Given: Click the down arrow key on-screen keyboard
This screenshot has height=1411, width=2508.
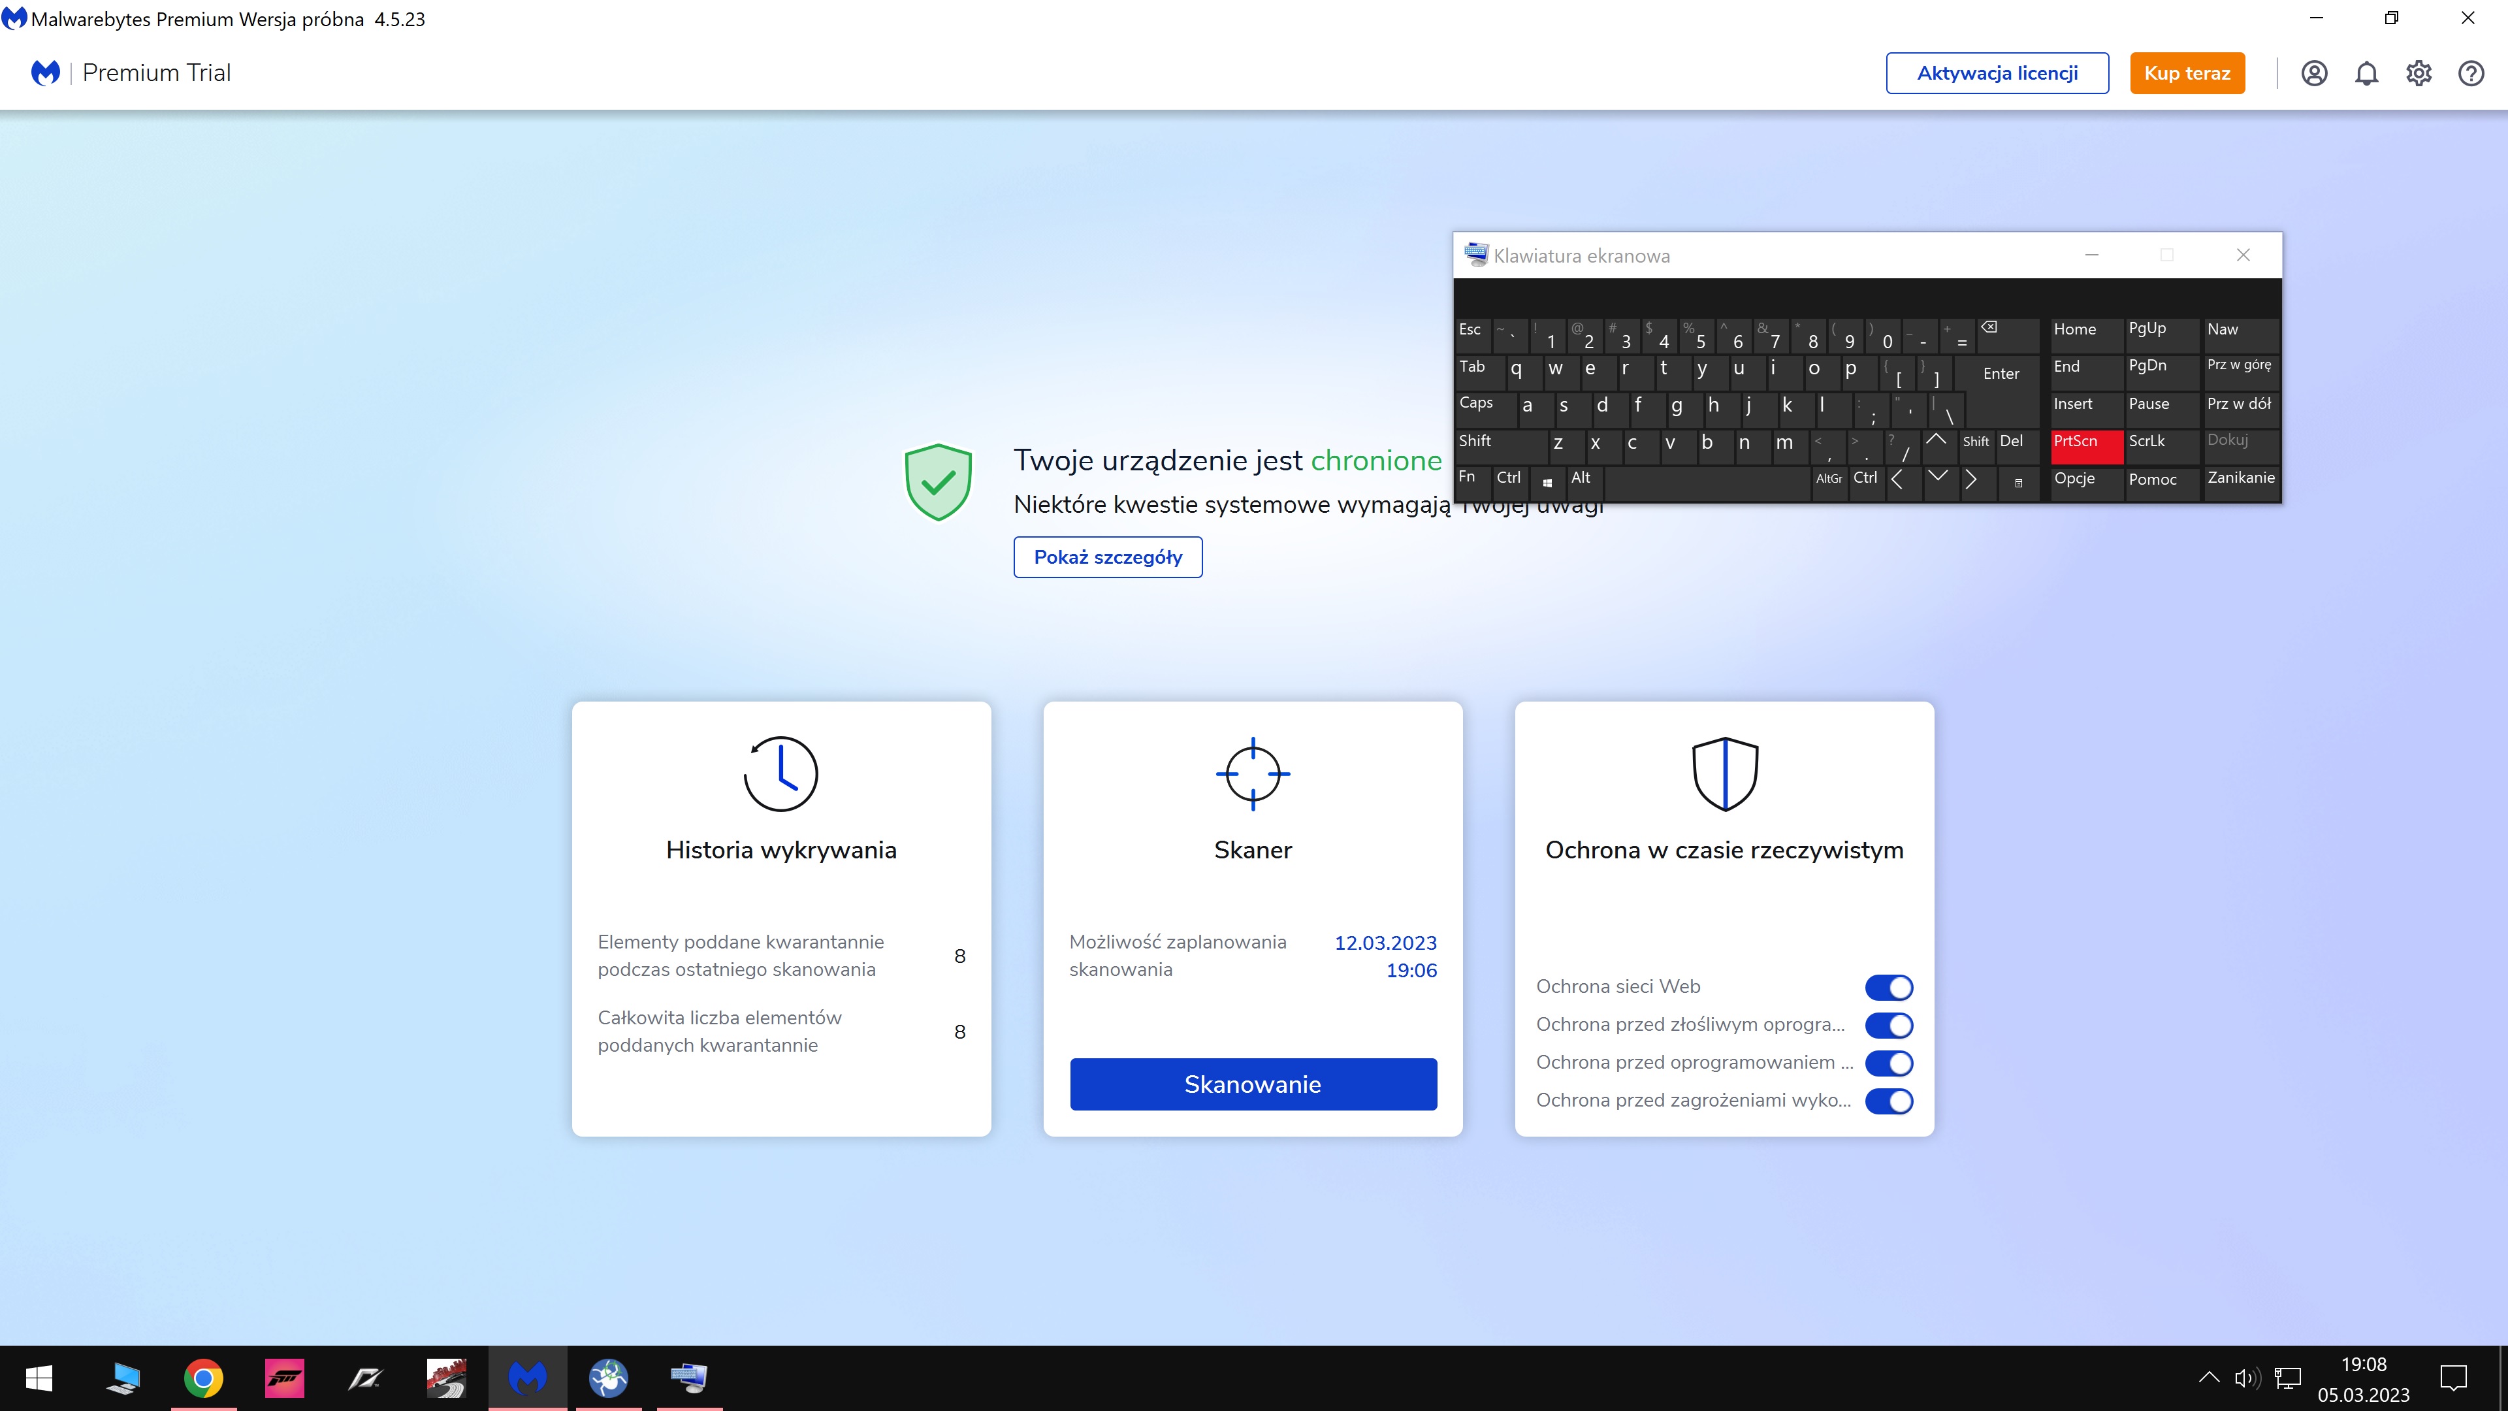Looking at the screenshot, I should click(1937, 478).
